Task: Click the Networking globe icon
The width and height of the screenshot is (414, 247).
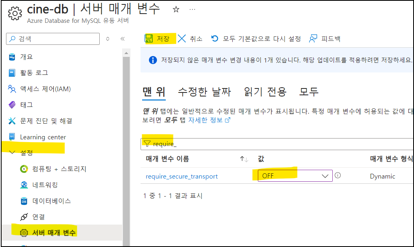Action: click(x=24, y=185)
